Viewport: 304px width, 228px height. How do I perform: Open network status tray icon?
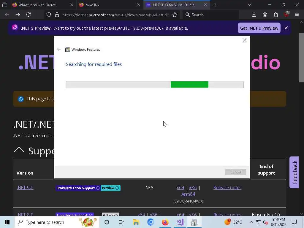click(x=259, y=222)
